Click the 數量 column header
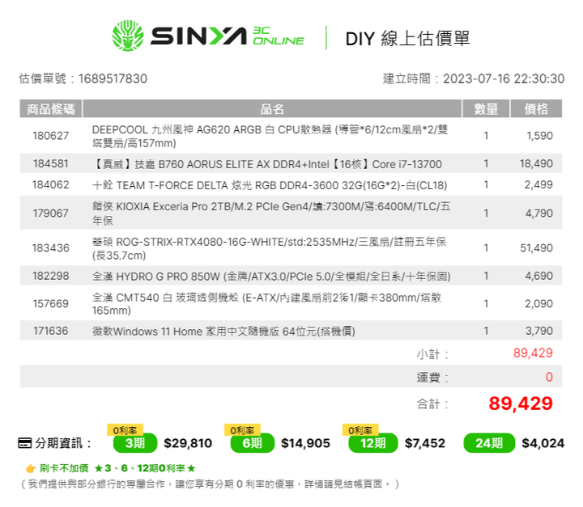The image size is (583, 507). tap(486, 109)
